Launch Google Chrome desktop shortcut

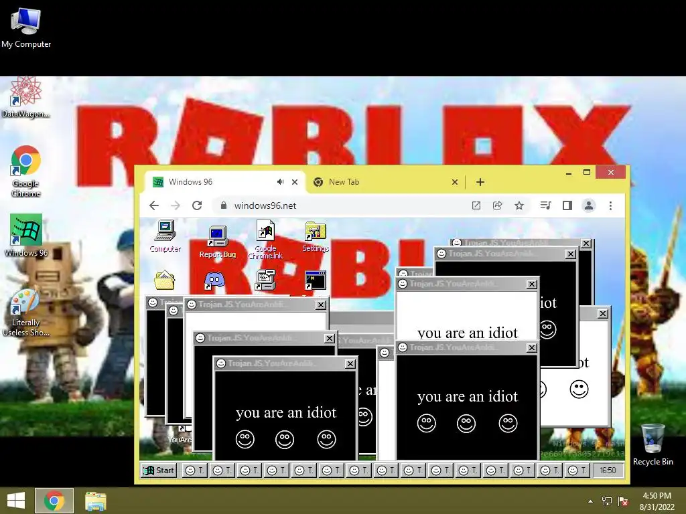tap(26, 171)
